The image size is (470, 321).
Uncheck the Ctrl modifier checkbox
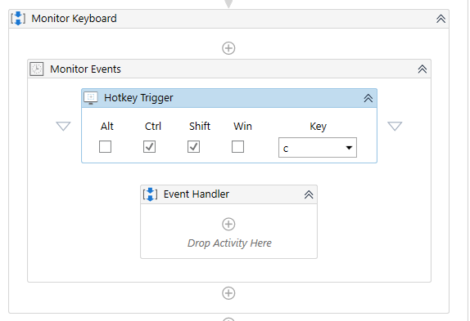pos(149,147)
